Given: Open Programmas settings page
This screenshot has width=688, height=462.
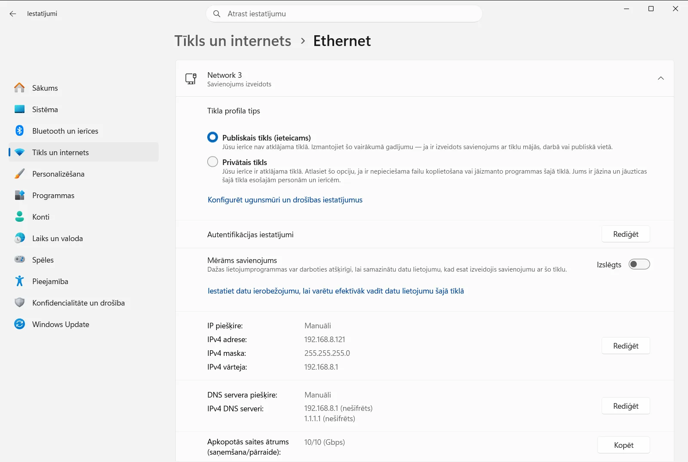Looking at the screenshot, I should [83, 195].
